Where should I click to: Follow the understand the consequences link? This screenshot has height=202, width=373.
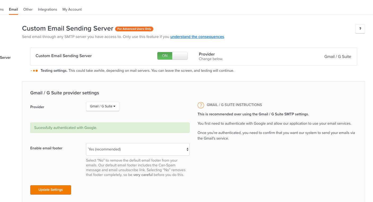tap(197, 37)
